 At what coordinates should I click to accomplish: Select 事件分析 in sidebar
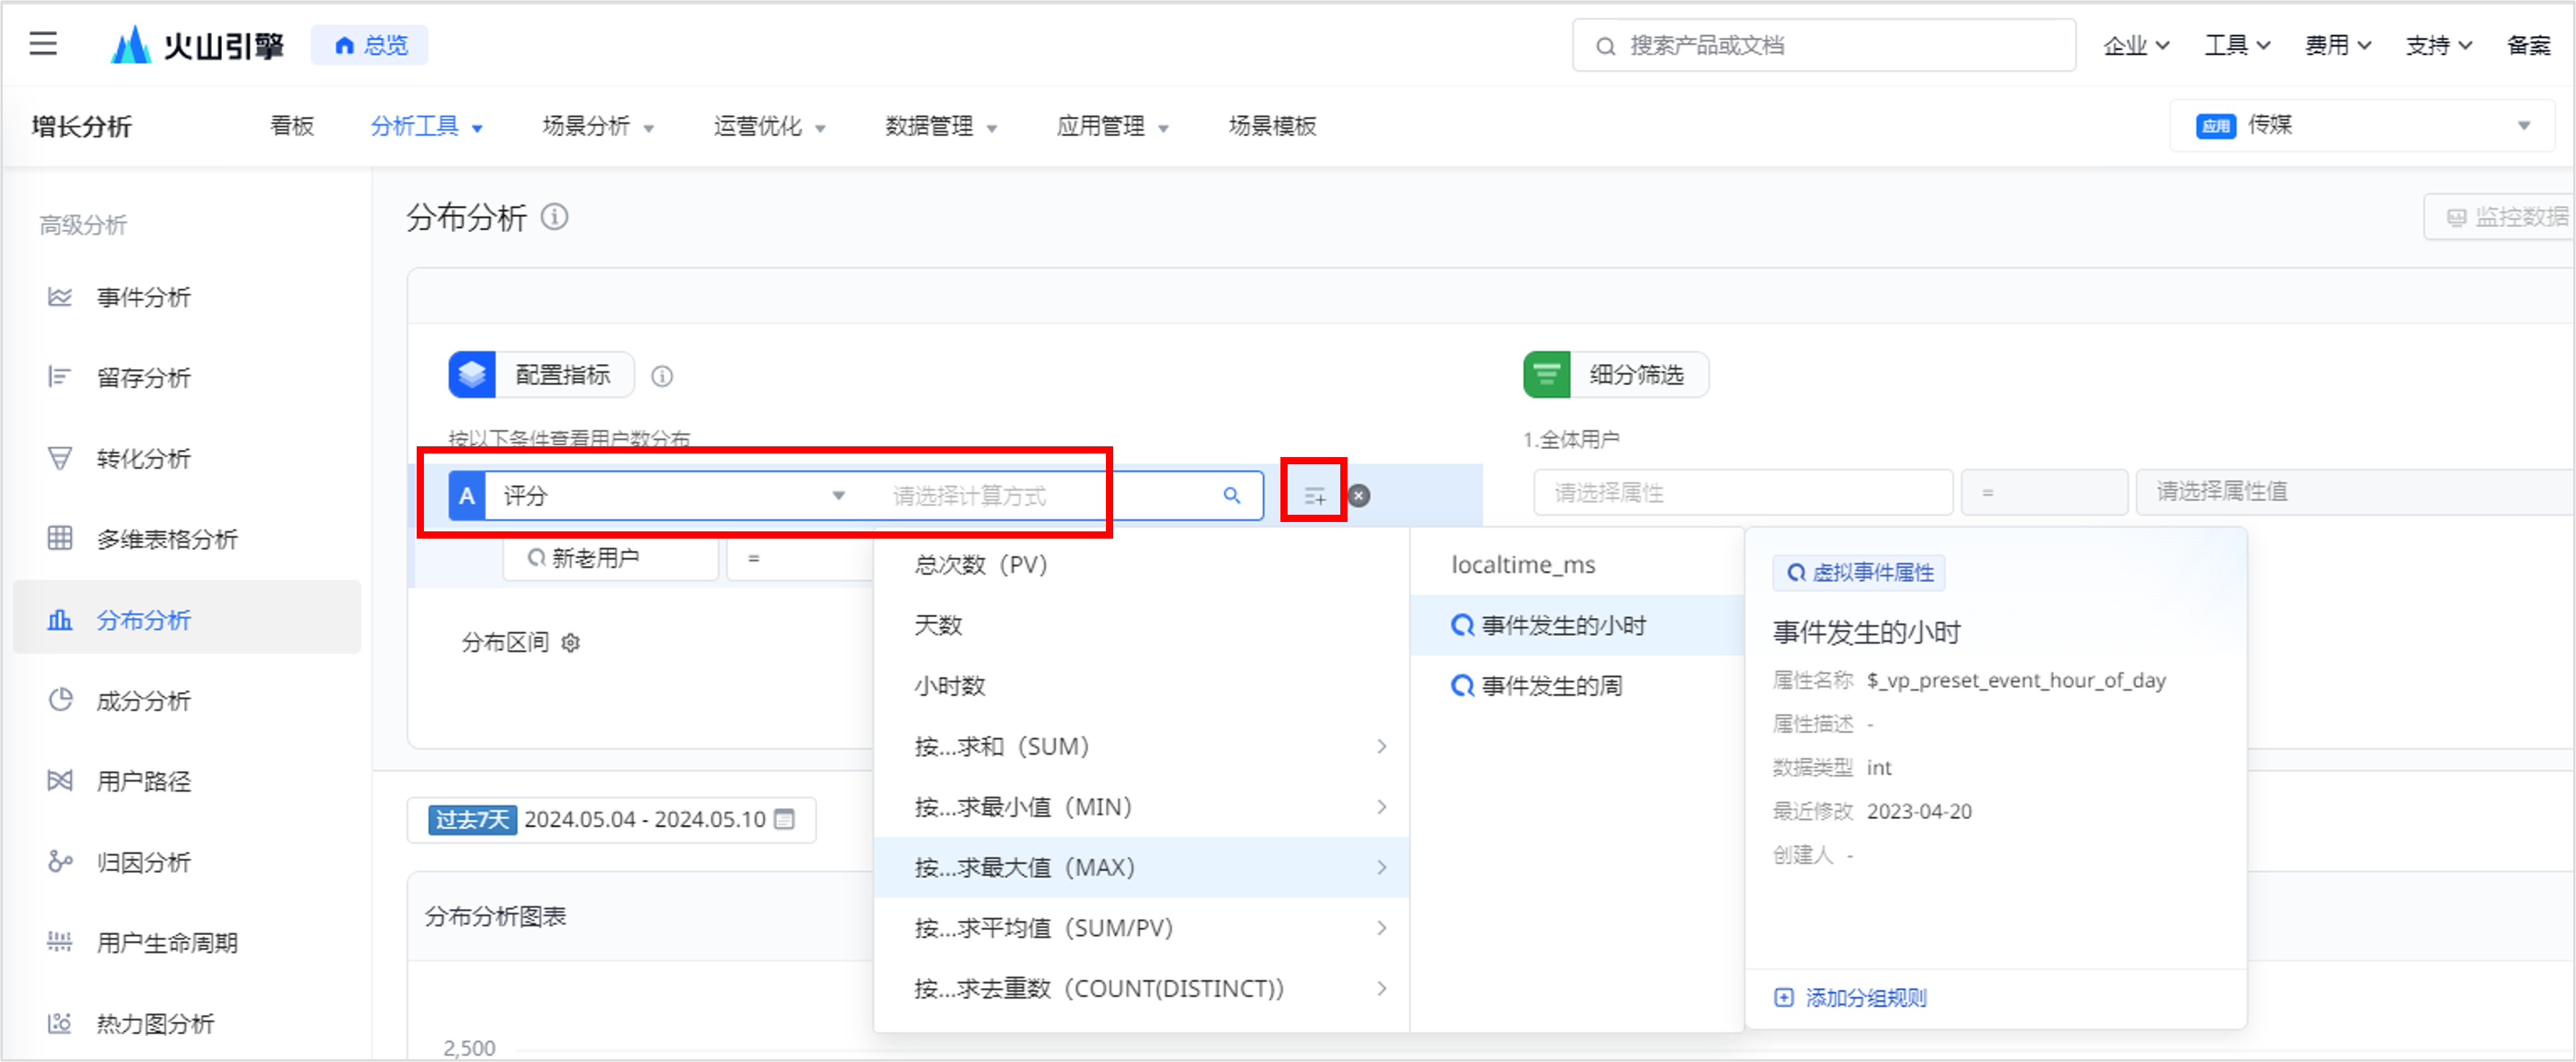(187, 297)
